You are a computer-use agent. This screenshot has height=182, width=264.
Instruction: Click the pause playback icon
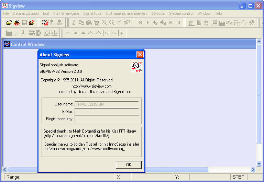click(179, 23)
